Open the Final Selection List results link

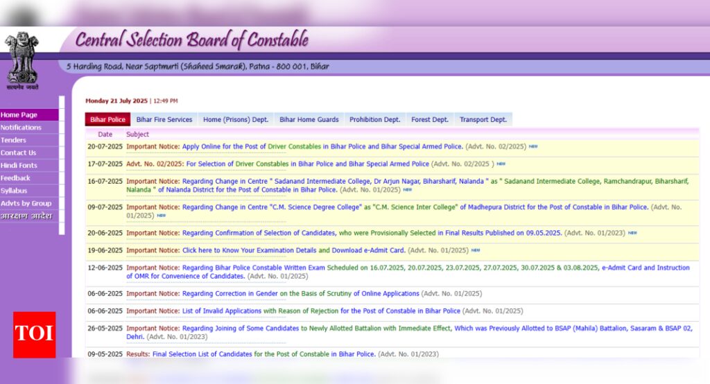[264, 354]
